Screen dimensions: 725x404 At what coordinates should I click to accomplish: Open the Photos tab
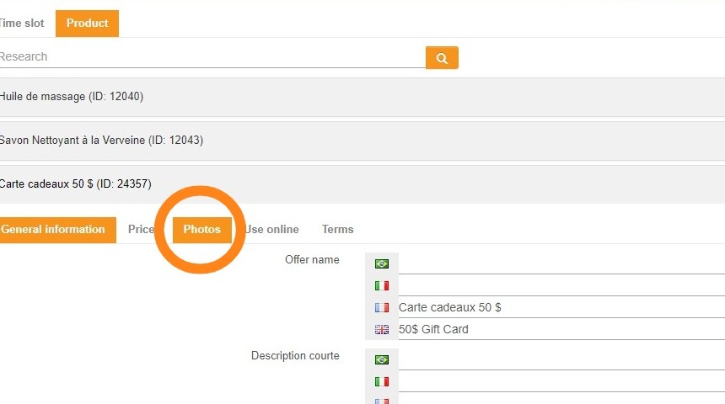click(202, 230)
